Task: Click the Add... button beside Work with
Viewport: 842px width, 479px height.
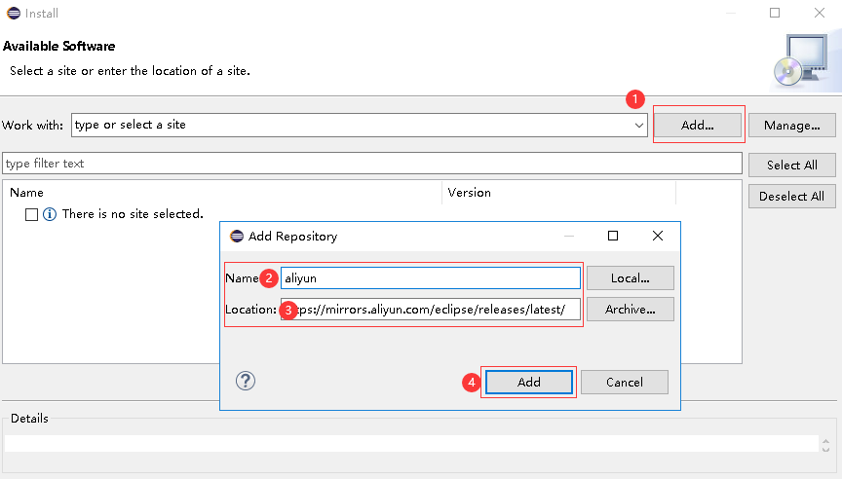Action: 698,125
